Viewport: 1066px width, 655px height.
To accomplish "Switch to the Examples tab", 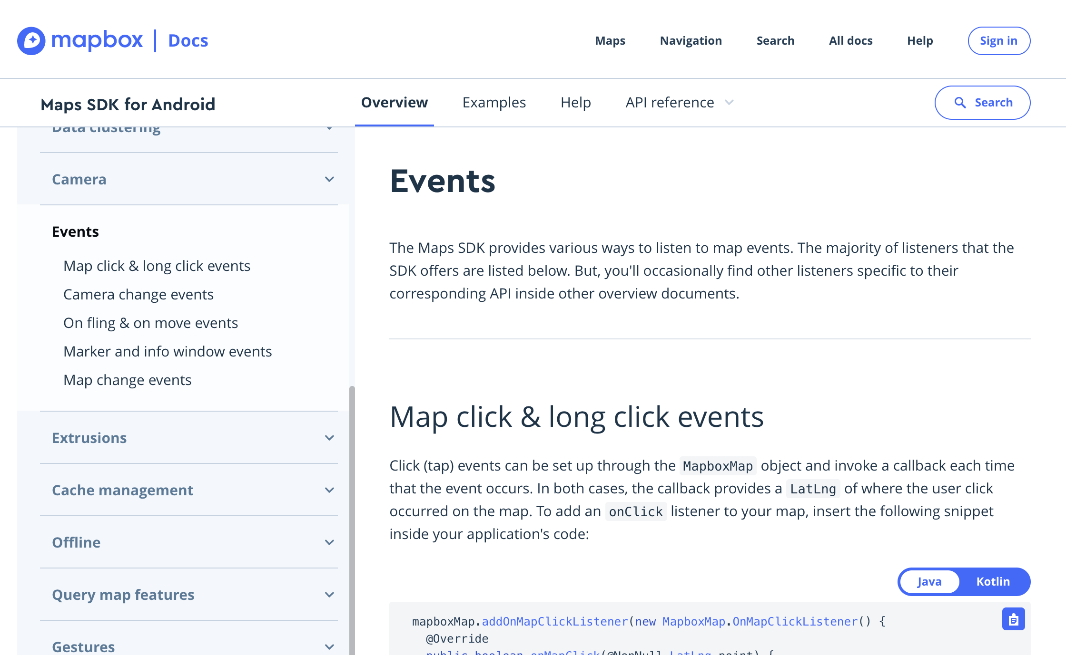I will click(x=494, y=103).
